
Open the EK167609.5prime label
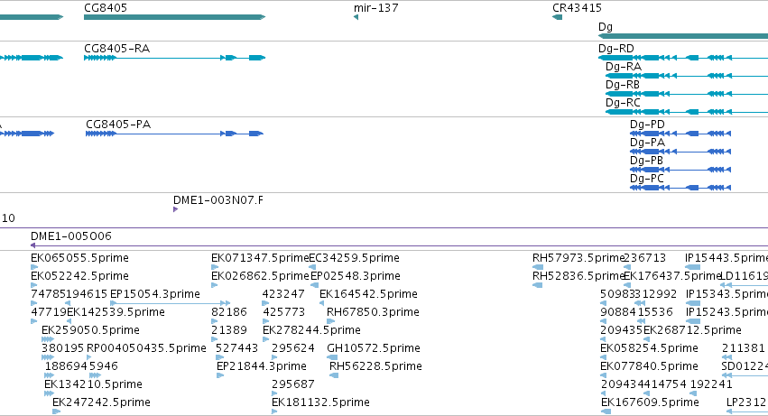coord(650,402)
